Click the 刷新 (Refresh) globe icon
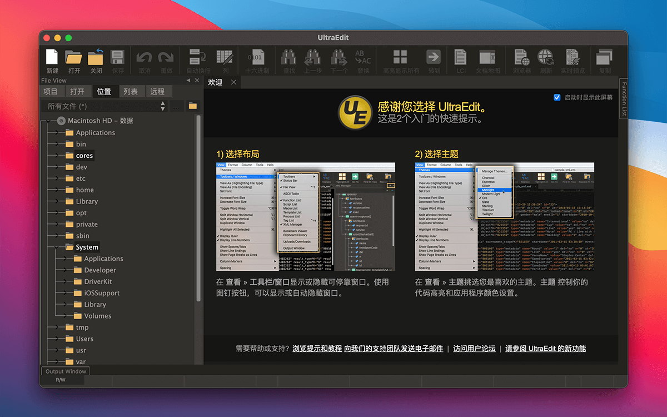 545,57
